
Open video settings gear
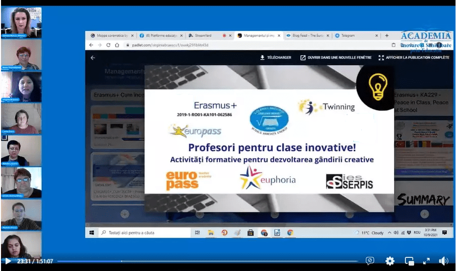click(390, 261)
